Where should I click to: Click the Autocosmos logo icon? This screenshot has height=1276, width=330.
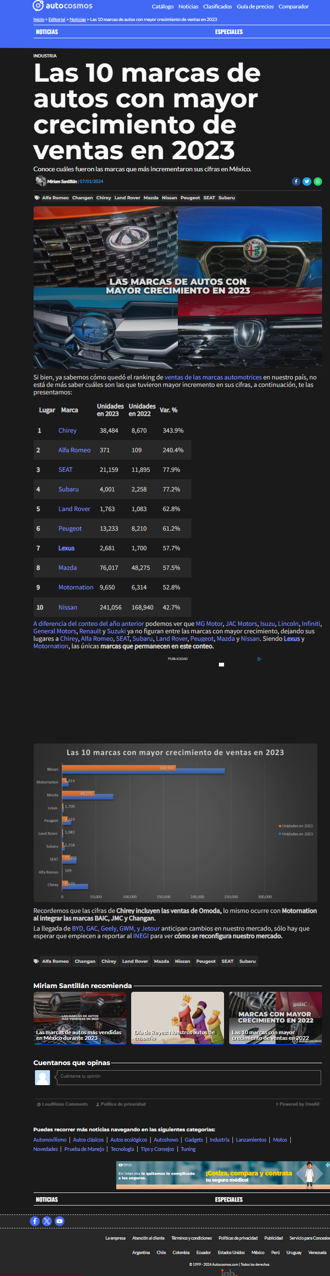[38, 6]
